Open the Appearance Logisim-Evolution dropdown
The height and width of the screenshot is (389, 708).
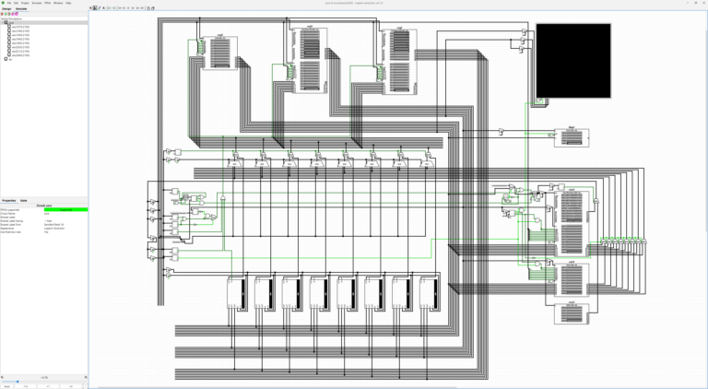click(65, 229)
